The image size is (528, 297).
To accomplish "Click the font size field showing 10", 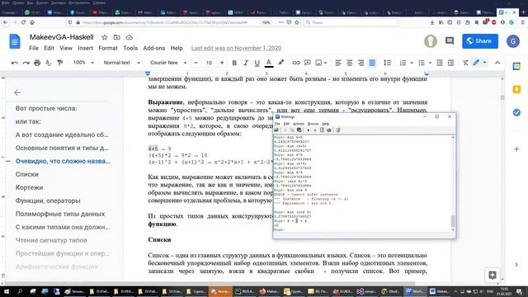I will (x=209, y=63).
